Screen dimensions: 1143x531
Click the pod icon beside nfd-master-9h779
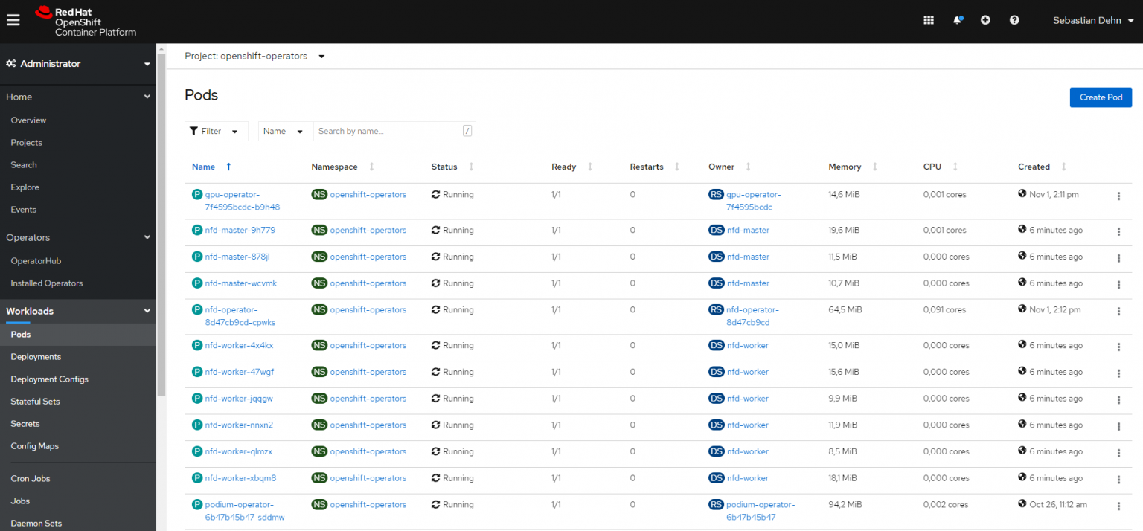coord(196,230)
